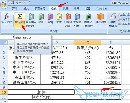
Task: Click cell with value 7540085
Action: click(111, 68)
